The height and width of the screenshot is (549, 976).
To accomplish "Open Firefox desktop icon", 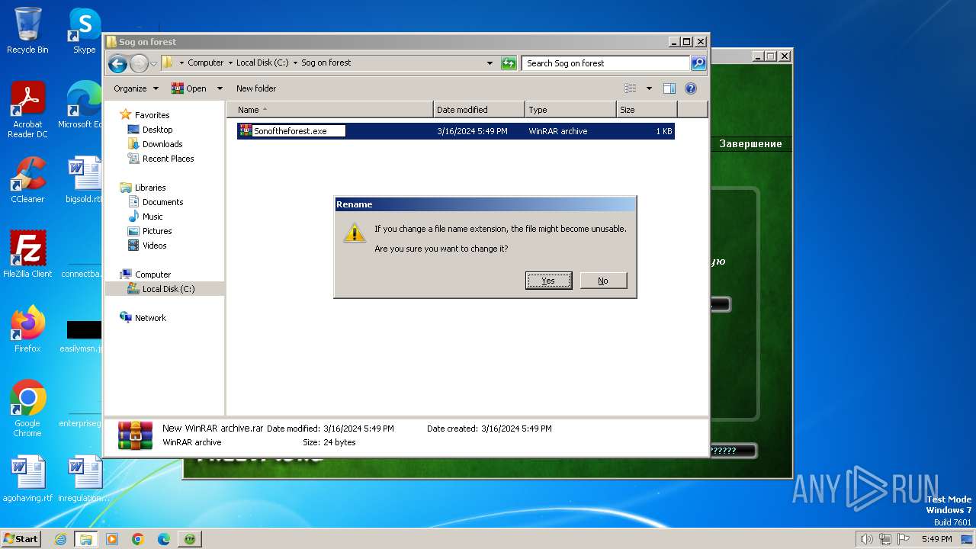I will coord(27,329).
